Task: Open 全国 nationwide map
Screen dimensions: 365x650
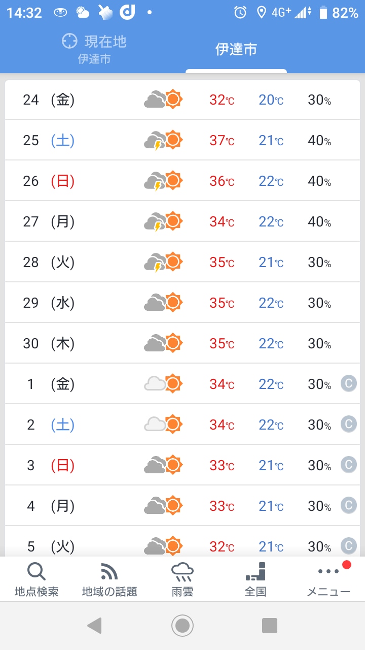Action: point(255,579)
